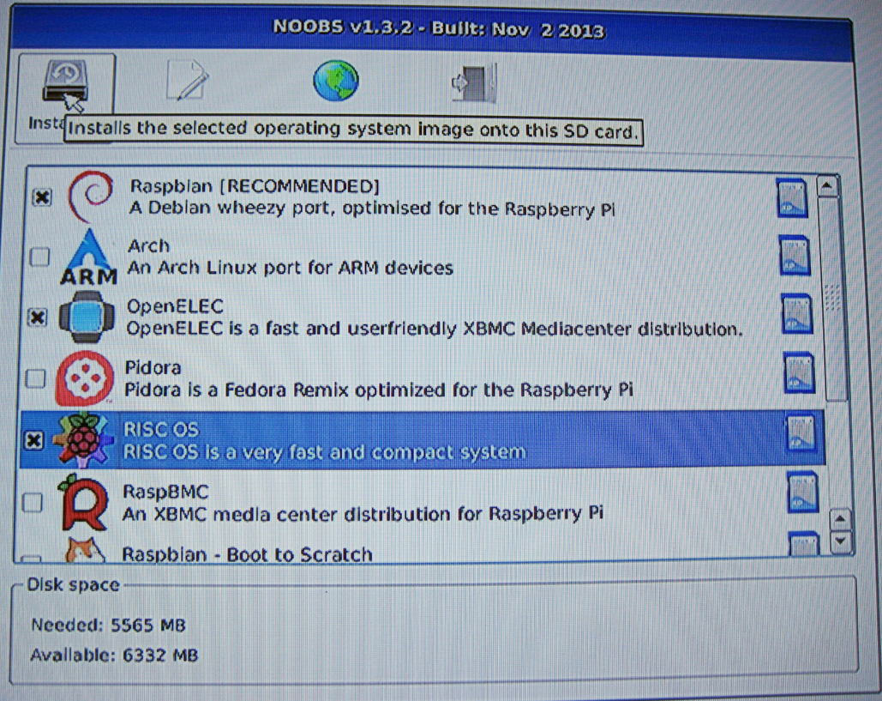Click the Raspbian swirl logo
The image size is (882, 701).
91,197
